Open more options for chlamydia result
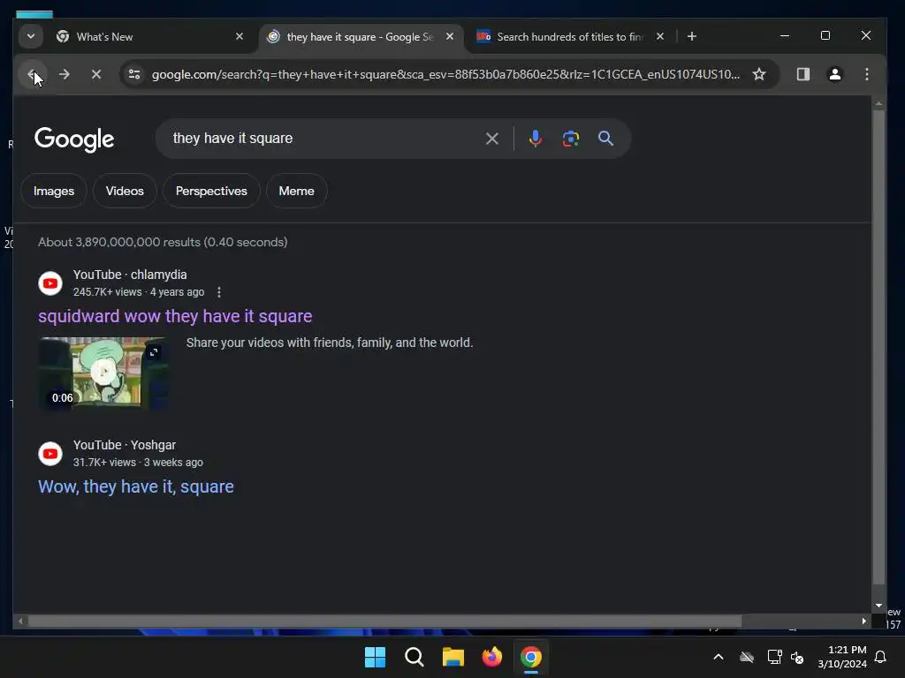This screenshot has width=905, height=678. tap(219, 292)
